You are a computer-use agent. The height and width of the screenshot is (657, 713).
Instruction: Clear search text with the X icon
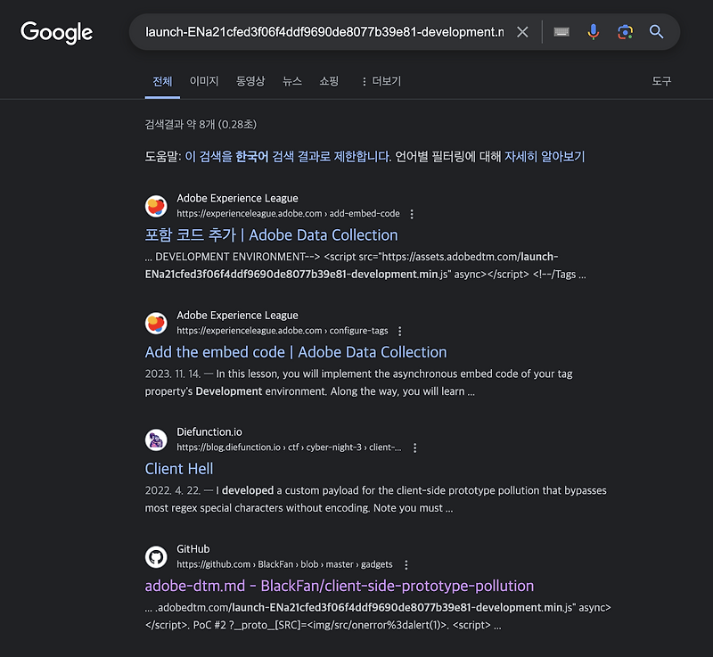tap(523, 31)
